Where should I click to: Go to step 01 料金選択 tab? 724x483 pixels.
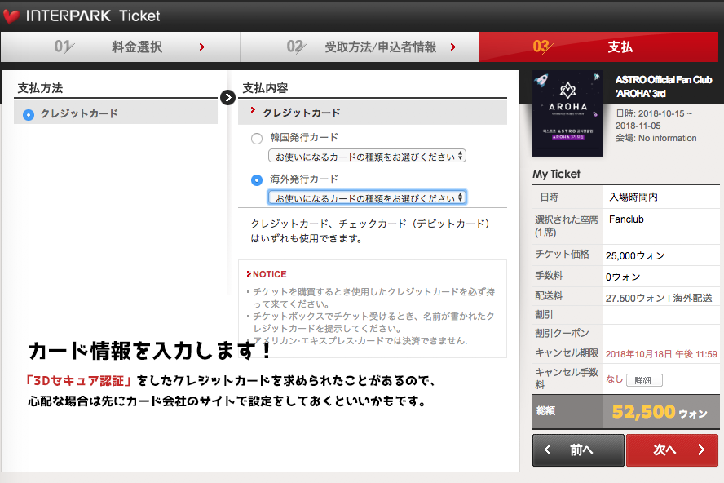coord(120,47)
